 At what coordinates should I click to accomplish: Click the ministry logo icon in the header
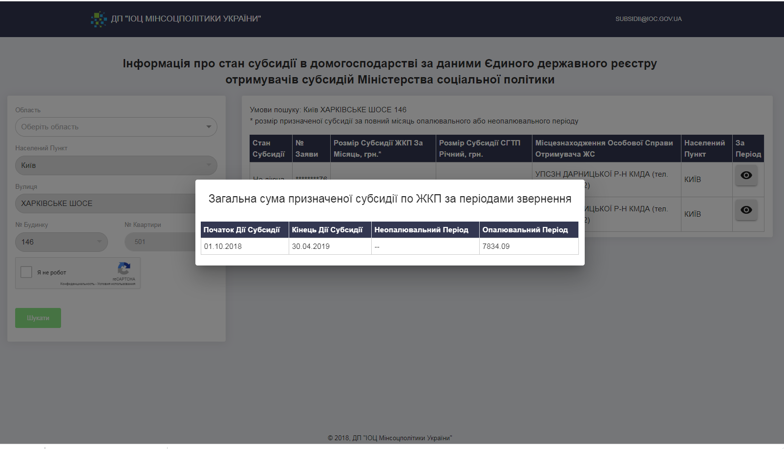(99, 19)
